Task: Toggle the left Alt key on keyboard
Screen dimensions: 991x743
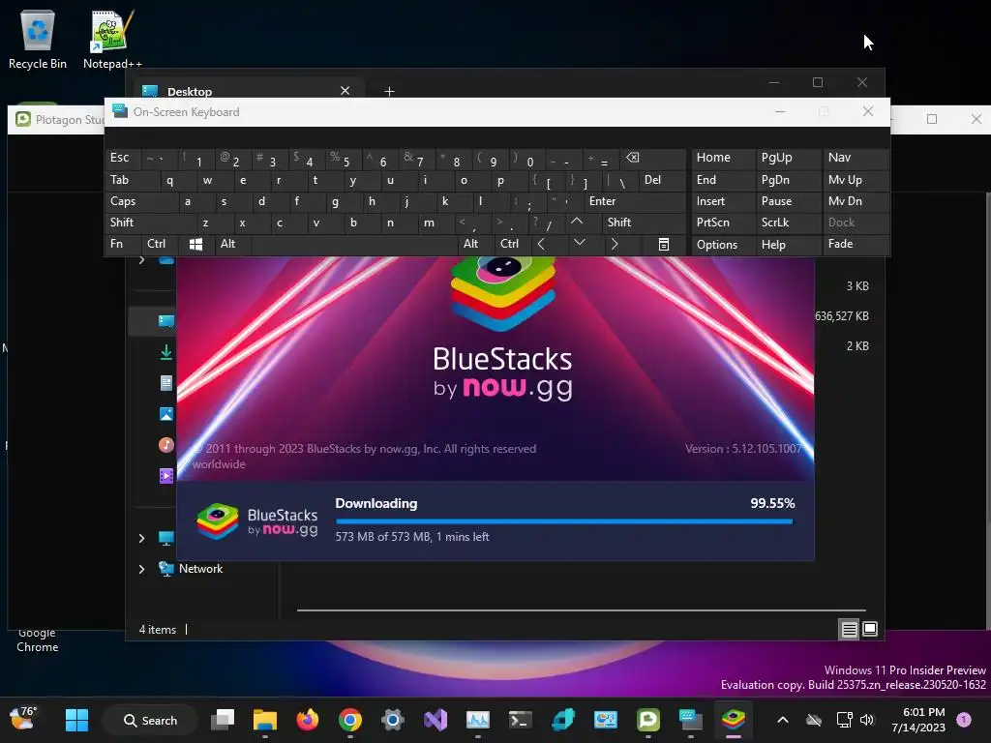Action: 232,244
